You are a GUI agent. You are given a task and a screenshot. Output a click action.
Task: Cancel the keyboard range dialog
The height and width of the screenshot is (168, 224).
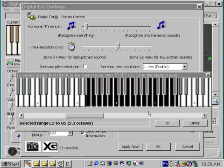tap(195, 123)
